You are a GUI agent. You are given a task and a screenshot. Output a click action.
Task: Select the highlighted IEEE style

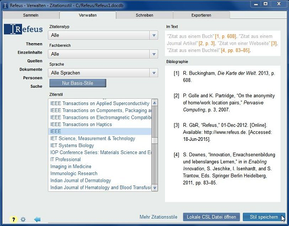(x=100, y=131)
